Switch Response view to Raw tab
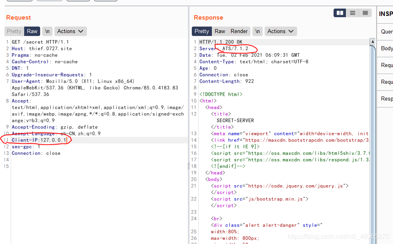393x244 pixels. [x=220, y=31]
